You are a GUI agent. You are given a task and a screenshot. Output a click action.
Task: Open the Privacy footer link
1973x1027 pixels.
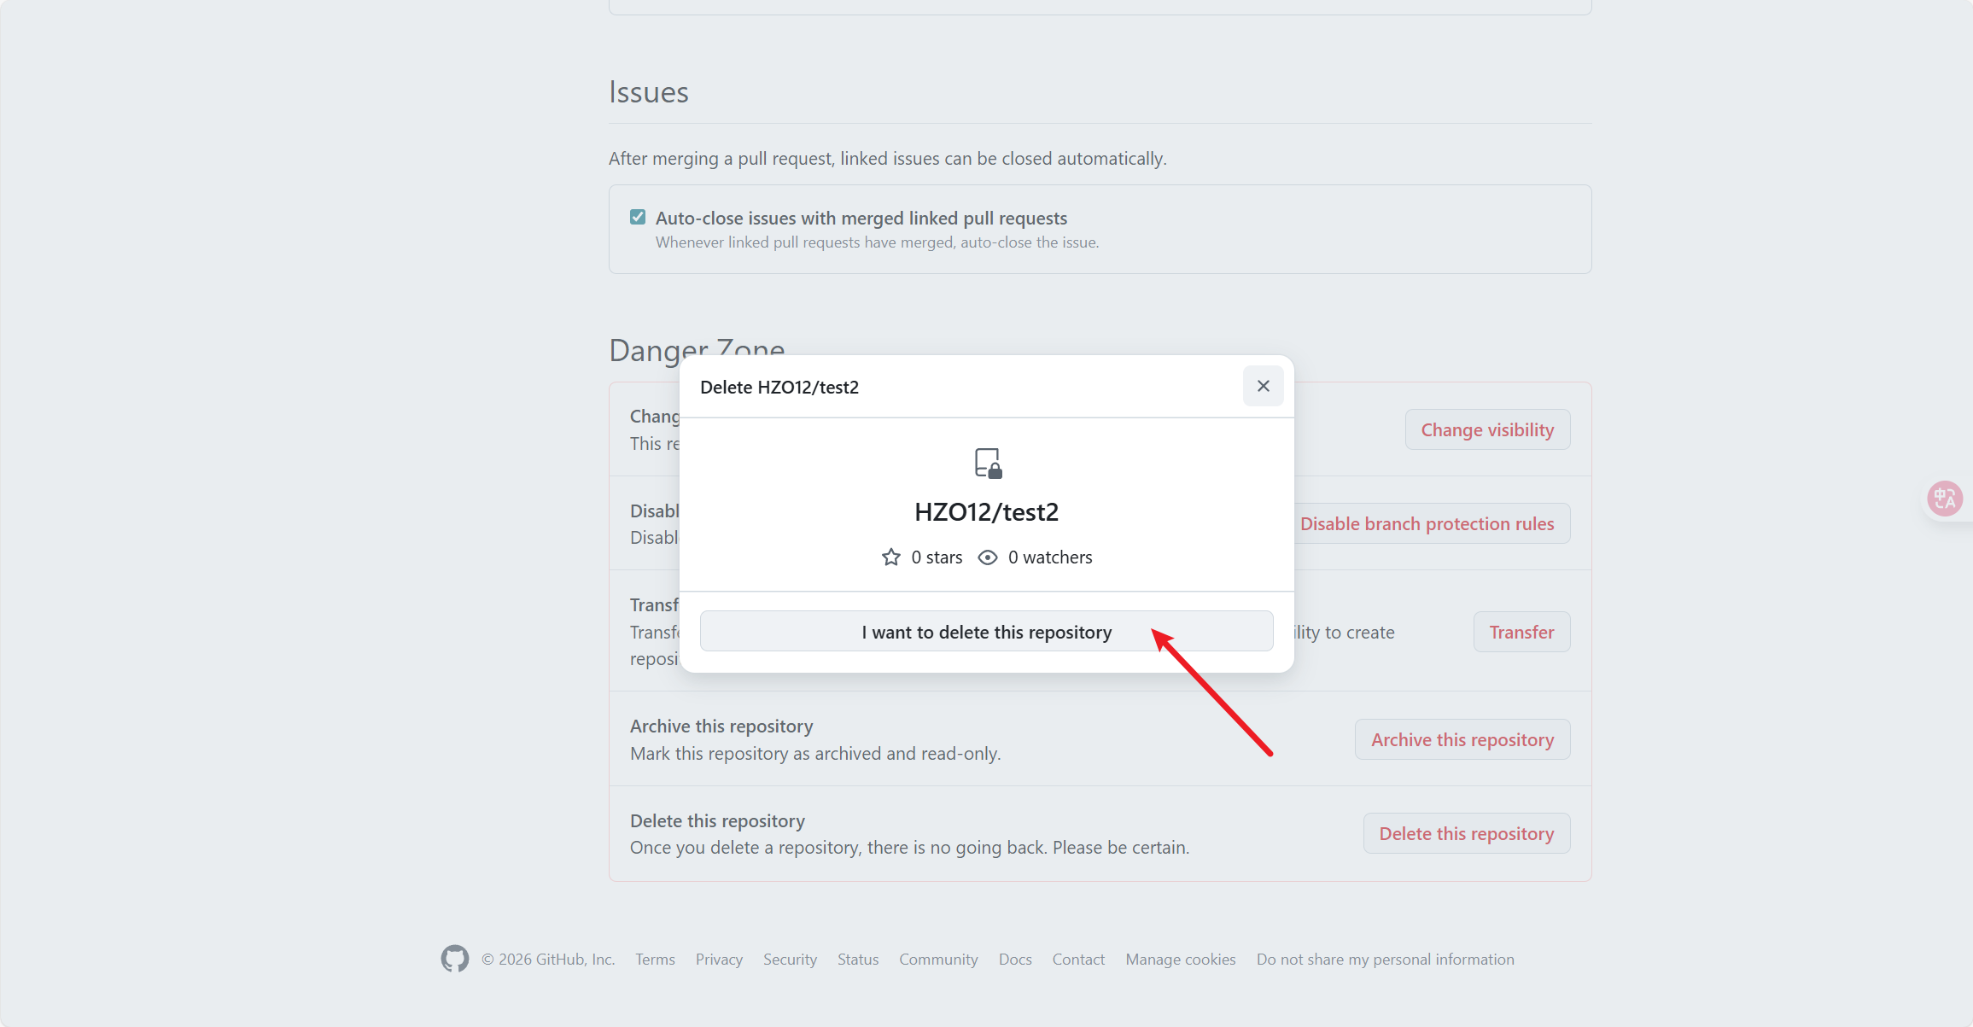pyautogui.click(x=719, y=959)
